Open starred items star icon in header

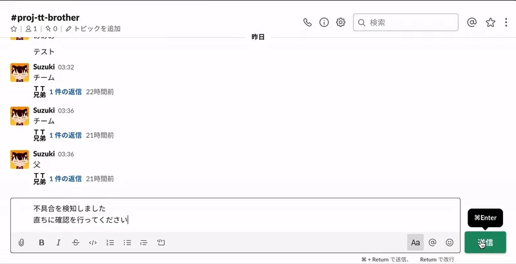pyautogui.click(x=490, y=23)
